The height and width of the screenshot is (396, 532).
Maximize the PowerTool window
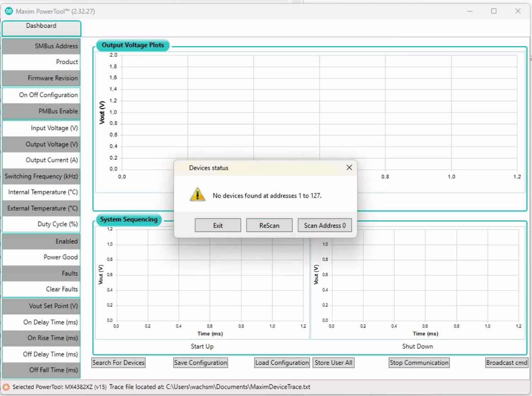[494, 11]
